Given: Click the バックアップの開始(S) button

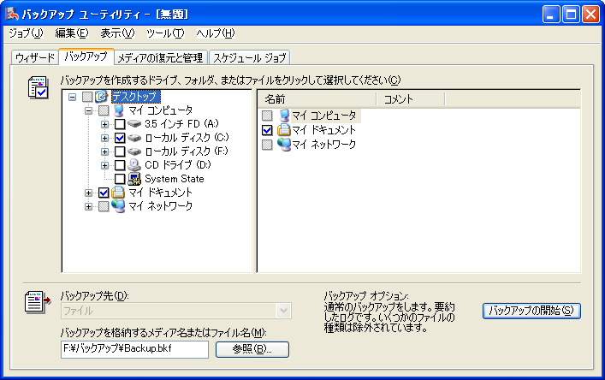Looking at the screenshot, I should click(x=531, y=311).
